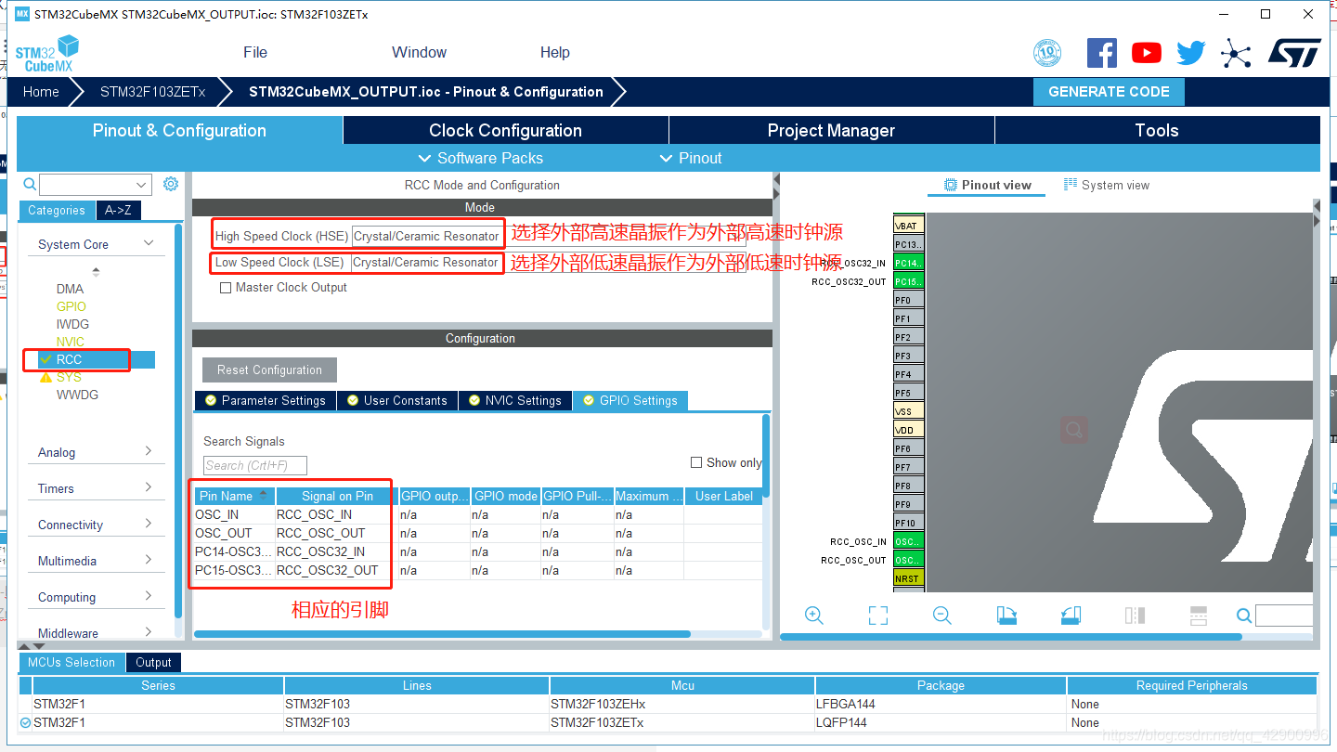Image resolution: width=1337 pixels, height=752 pixels.
Task: Click the VDD pin on the chip
Action: (x=907, y=430)
